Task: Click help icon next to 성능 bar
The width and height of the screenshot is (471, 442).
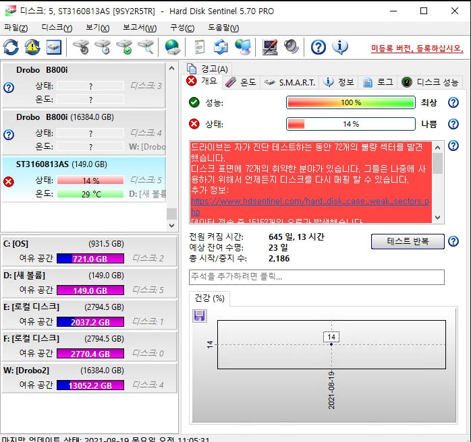Action: (x=453, y=102)
